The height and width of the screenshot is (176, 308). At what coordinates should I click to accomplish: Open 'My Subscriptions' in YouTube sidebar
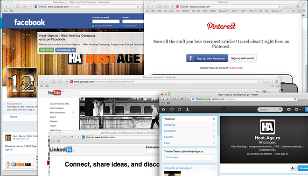click(x=57, y=113)
